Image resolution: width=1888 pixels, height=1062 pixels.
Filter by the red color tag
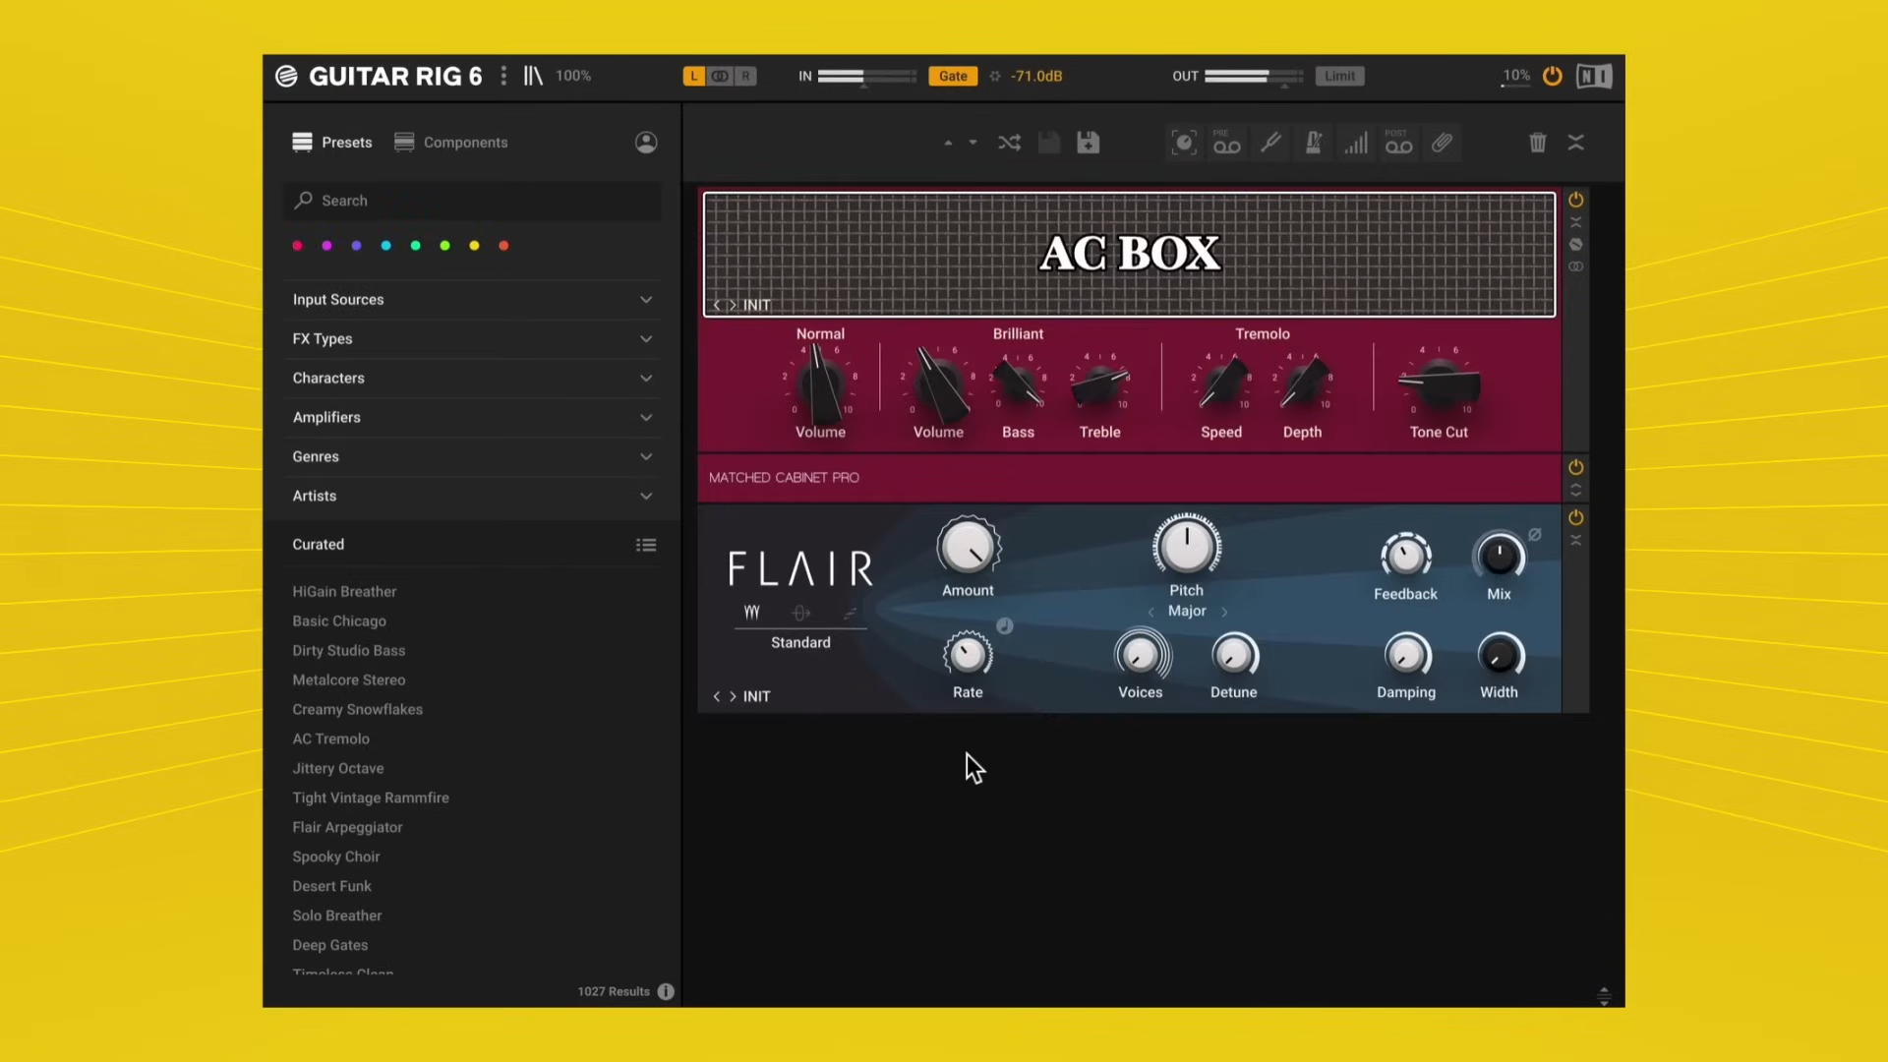coord(297,246)
